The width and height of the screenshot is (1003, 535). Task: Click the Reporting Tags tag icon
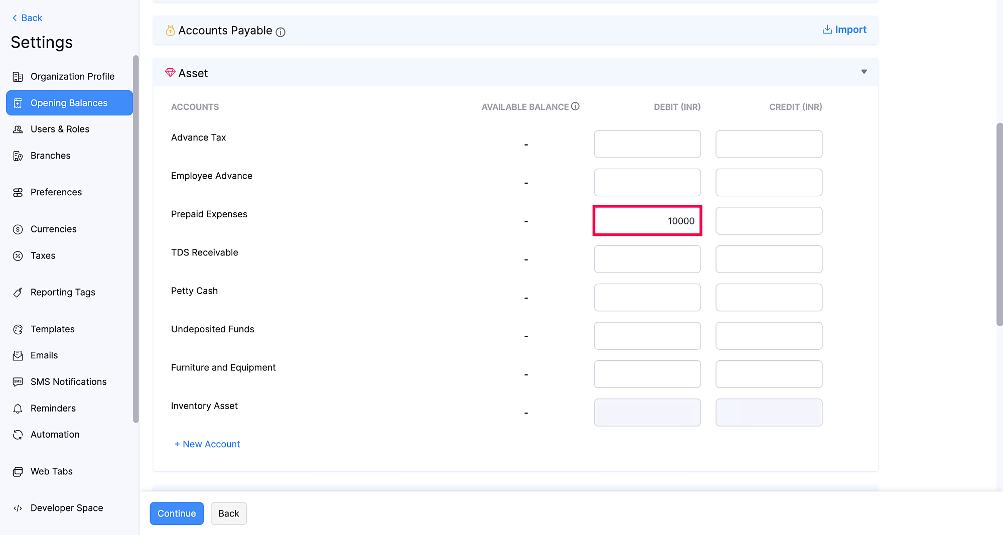18,293
